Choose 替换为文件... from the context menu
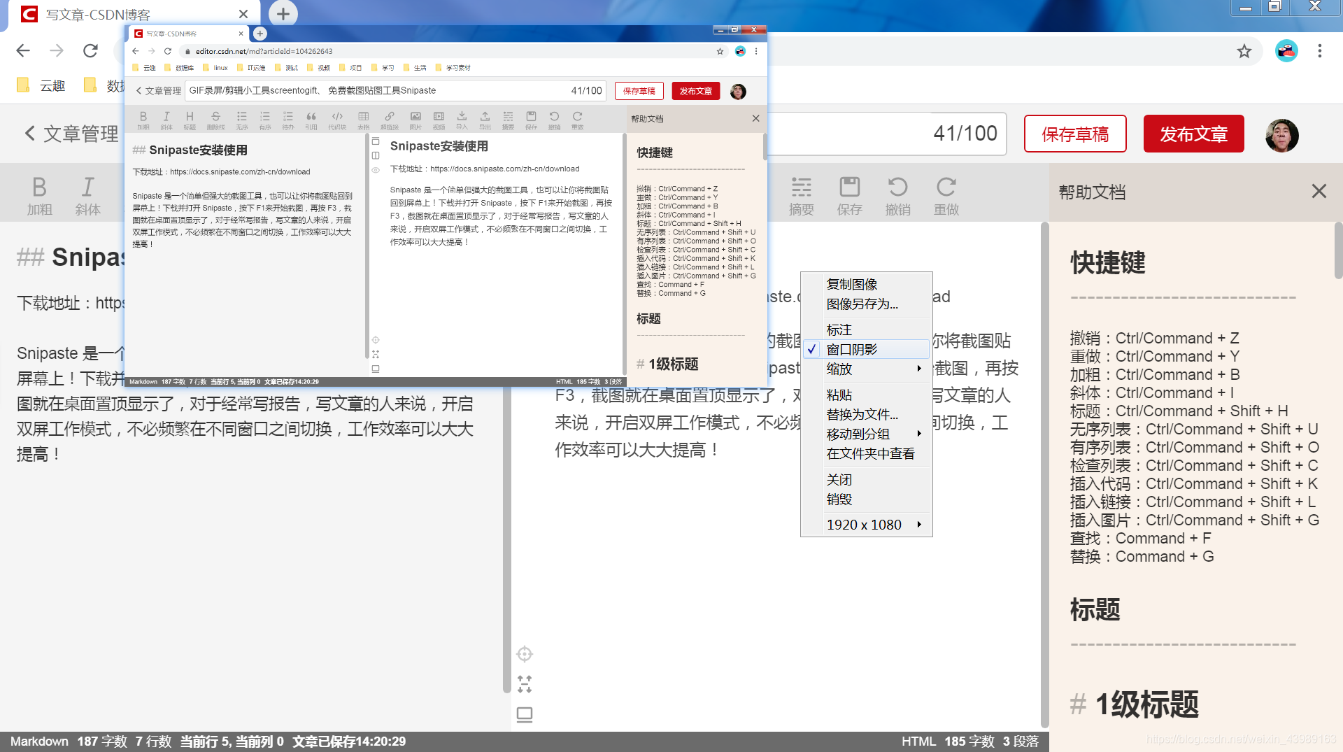Image resolution: width=1343 pixels, height=752 pixels. click(862, 414)
